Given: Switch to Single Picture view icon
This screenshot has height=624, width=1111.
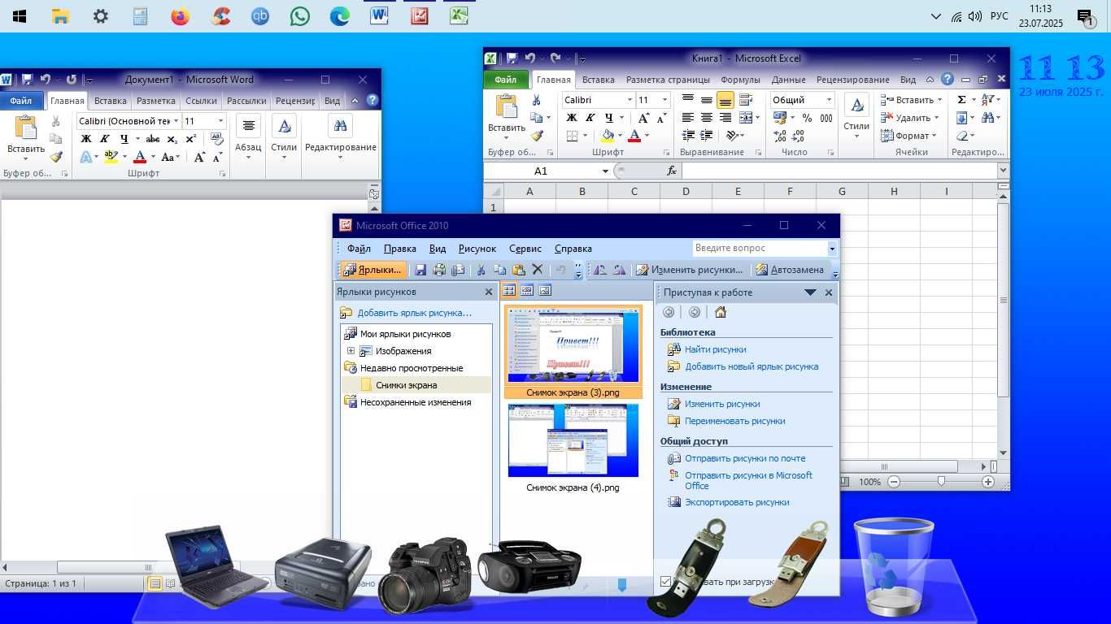Looking at the screenshot, I should 545,290.
